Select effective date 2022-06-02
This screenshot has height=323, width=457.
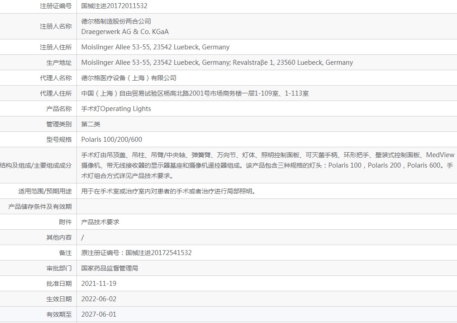99,299
